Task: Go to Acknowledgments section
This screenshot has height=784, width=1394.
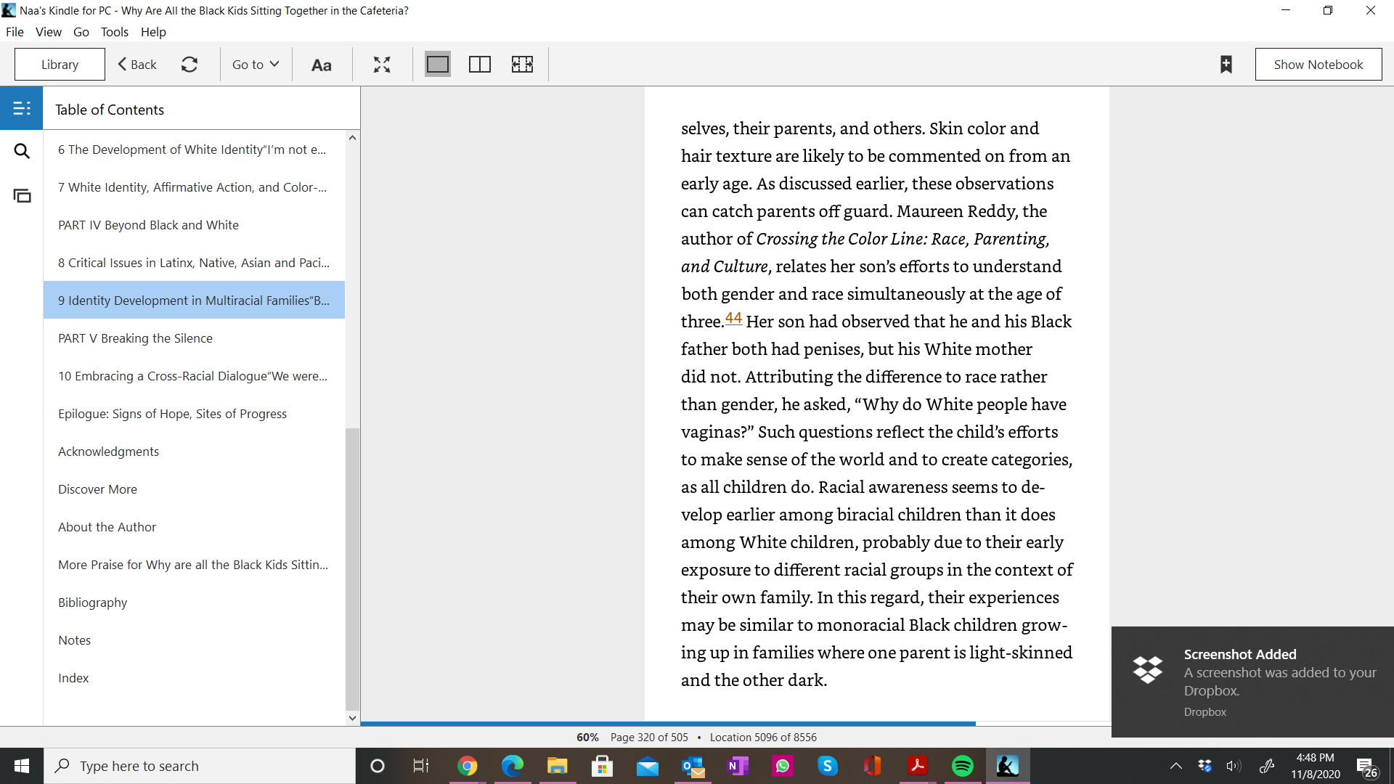Action: coord(194,452)
